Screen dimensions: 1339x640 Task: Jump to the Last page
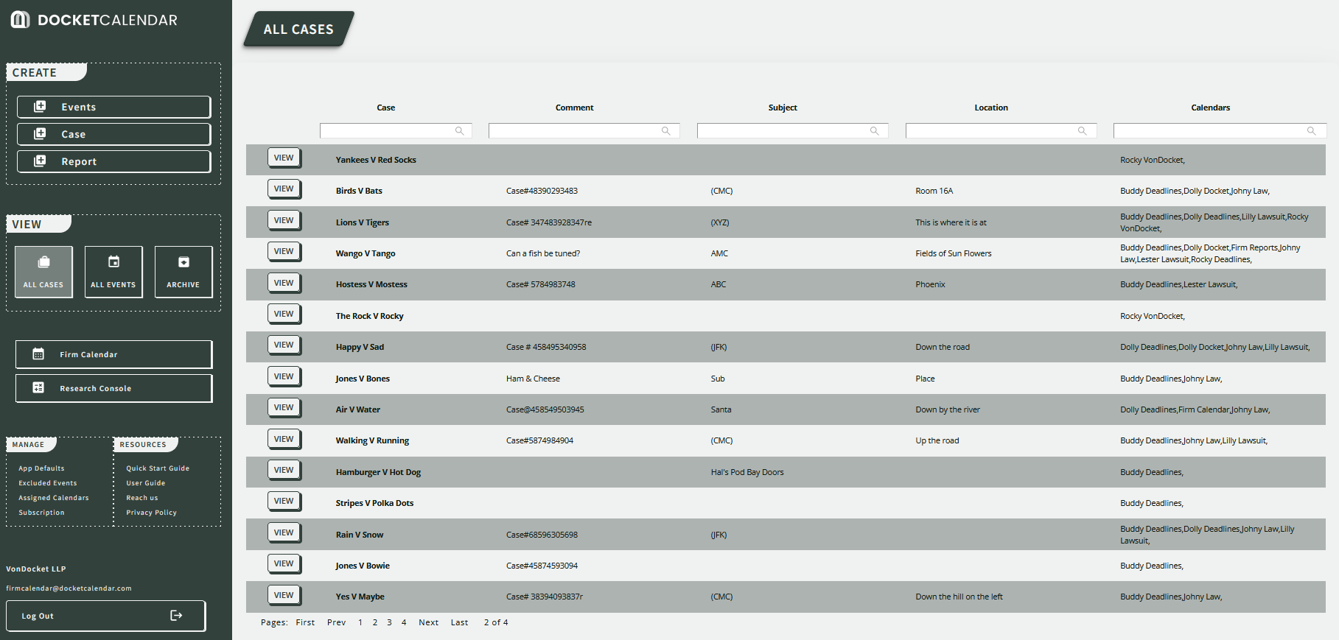pyautogui.click(x=459, y=622)
